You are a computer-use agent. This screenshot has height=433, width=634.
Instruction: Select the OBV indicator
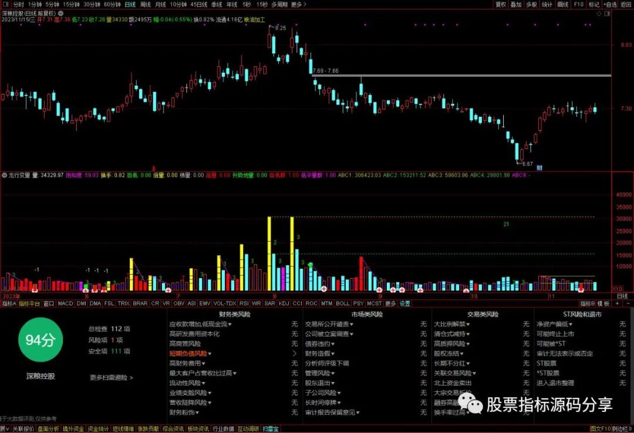(x=178, y=303)
